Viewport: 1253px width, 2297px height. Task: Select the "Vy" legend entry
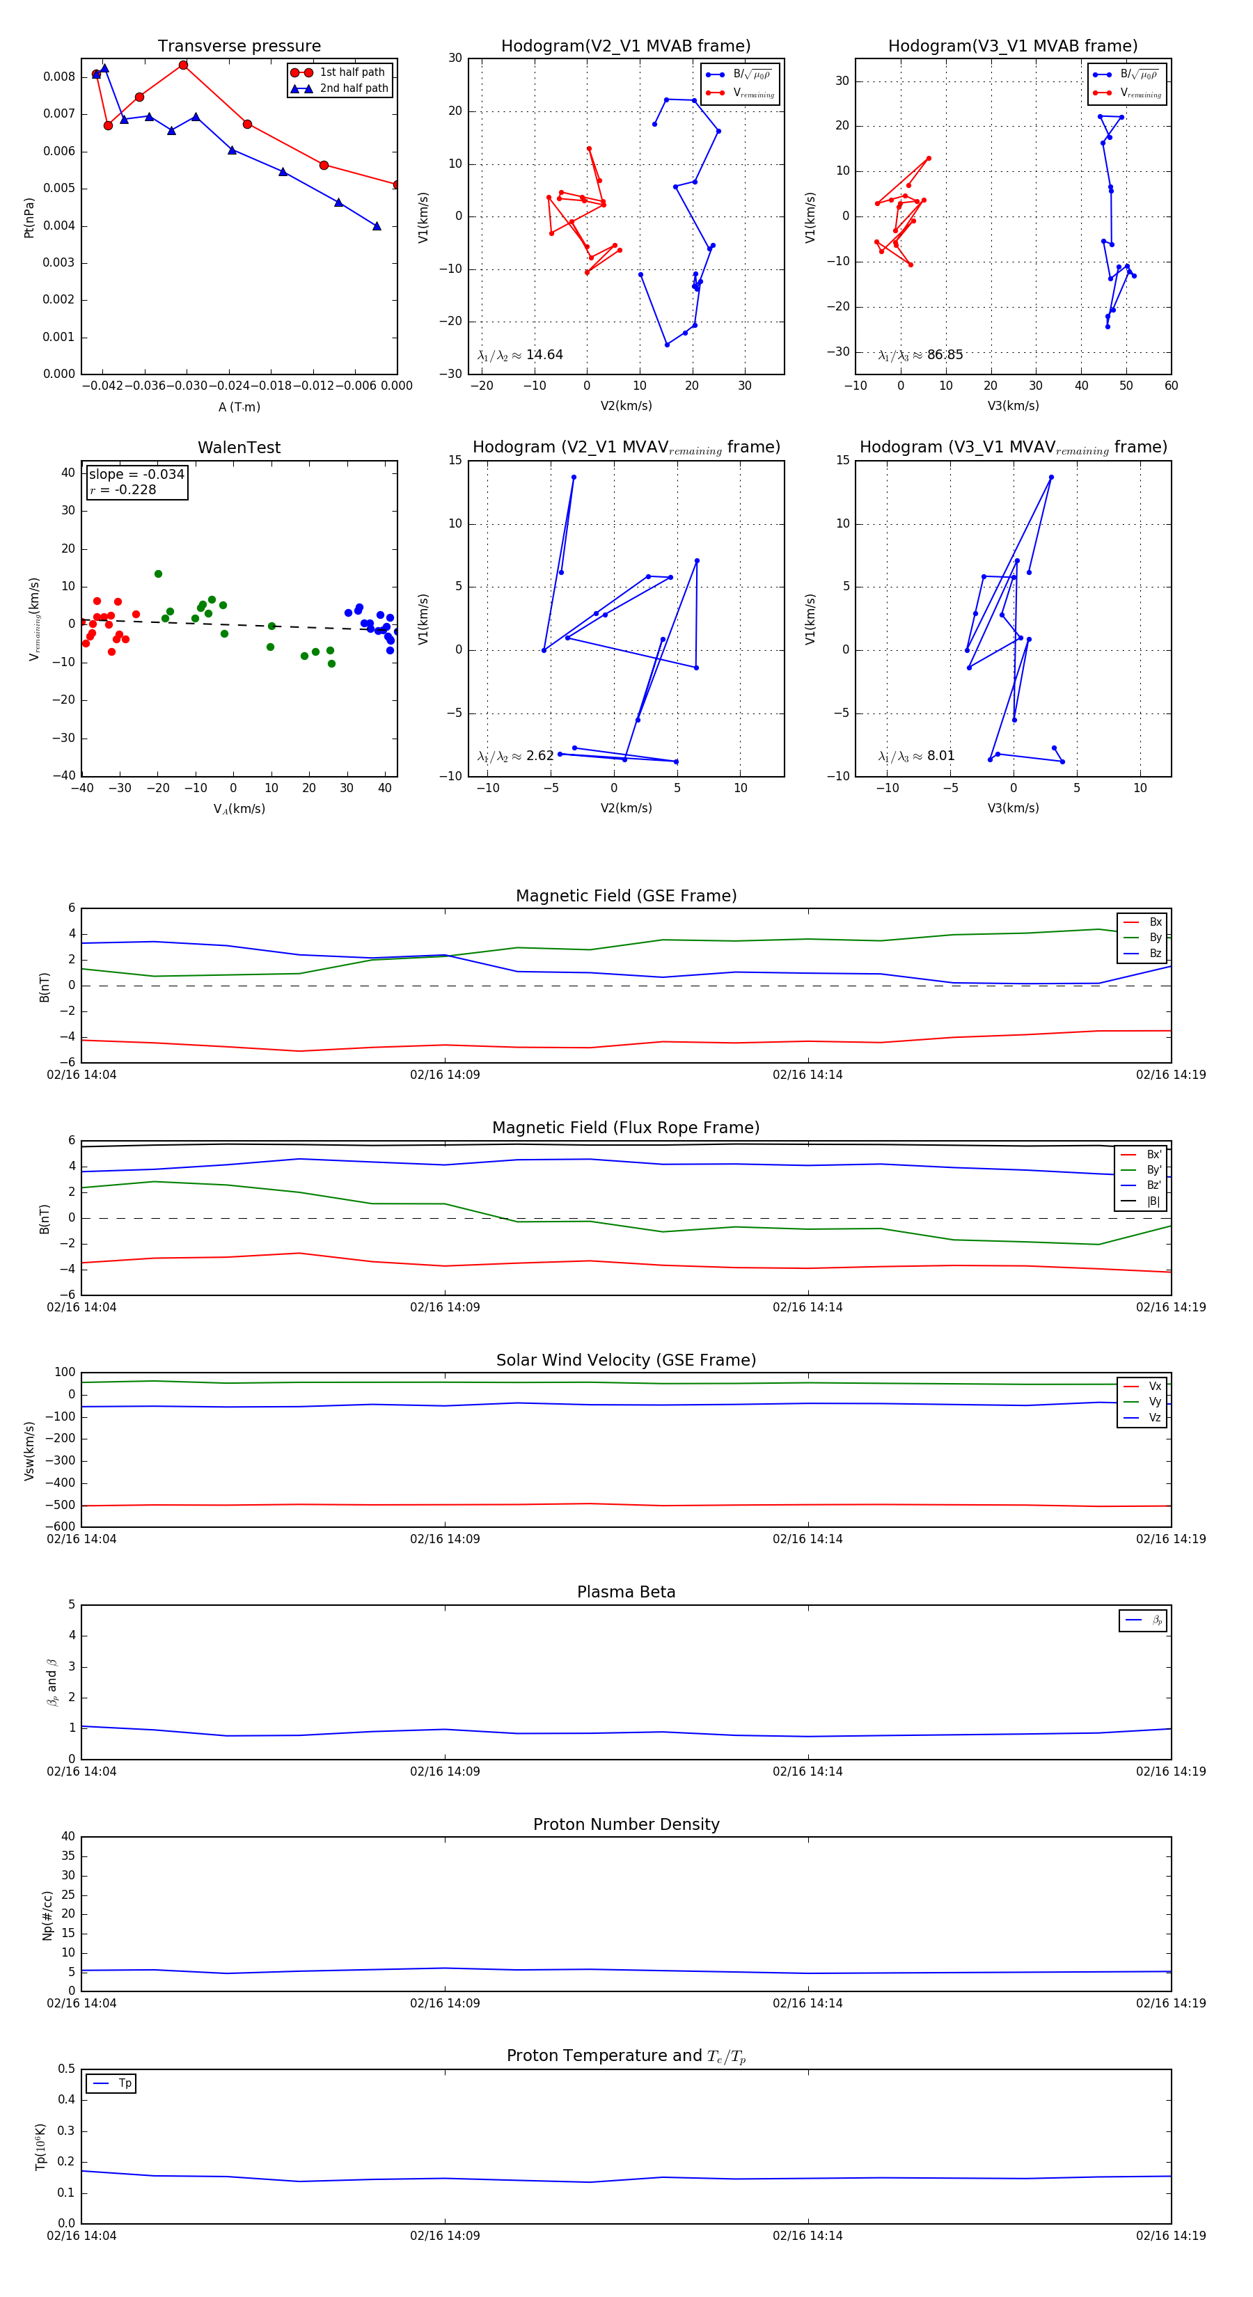(x=1142, y=1402)
